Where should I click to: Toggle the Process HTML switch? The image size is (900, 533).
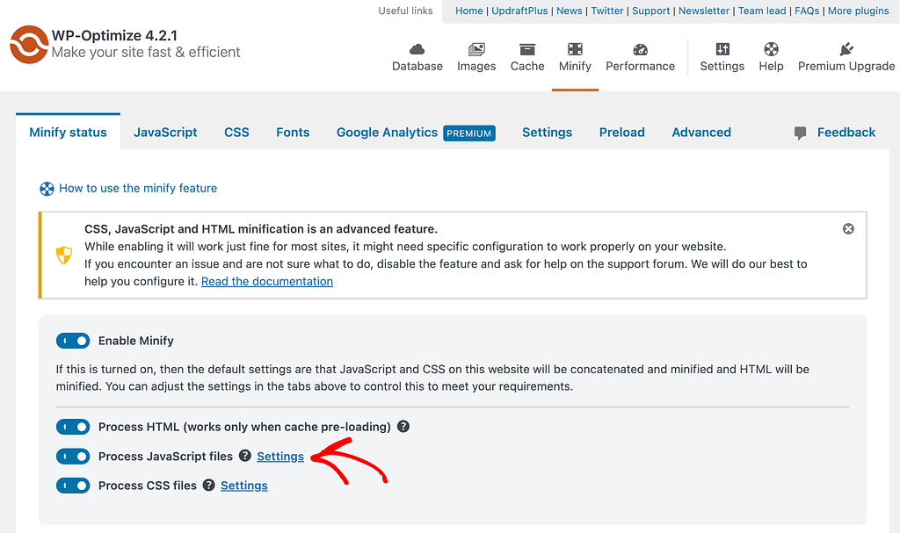(73, 427)
